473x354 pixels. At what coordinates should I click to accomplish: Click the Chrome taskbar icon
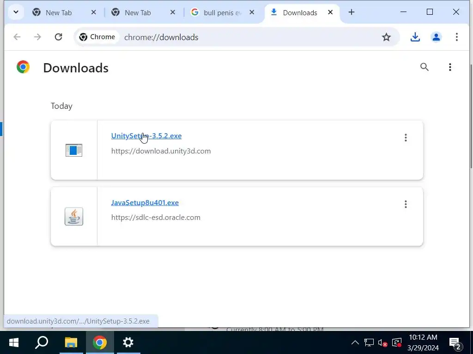(100, 342)
